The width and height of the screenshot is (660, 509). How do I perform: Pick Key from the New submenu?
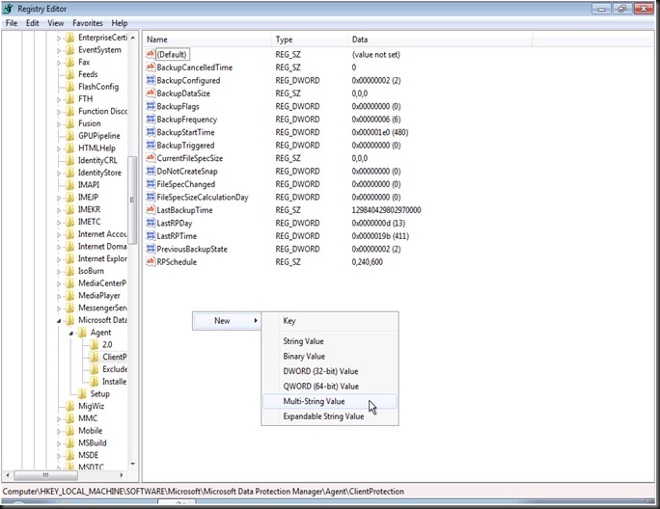point(289,321)
